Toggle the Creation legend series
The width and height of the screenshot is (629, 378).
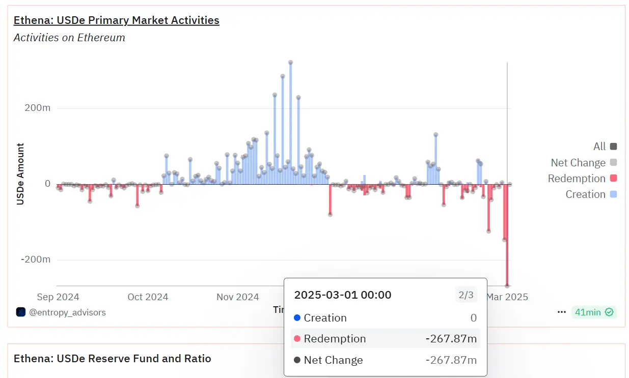tap(591, 194)
